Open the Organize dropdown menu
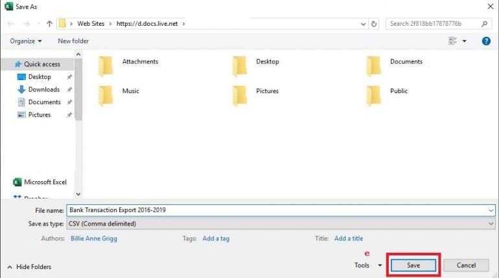 point(26,41)
